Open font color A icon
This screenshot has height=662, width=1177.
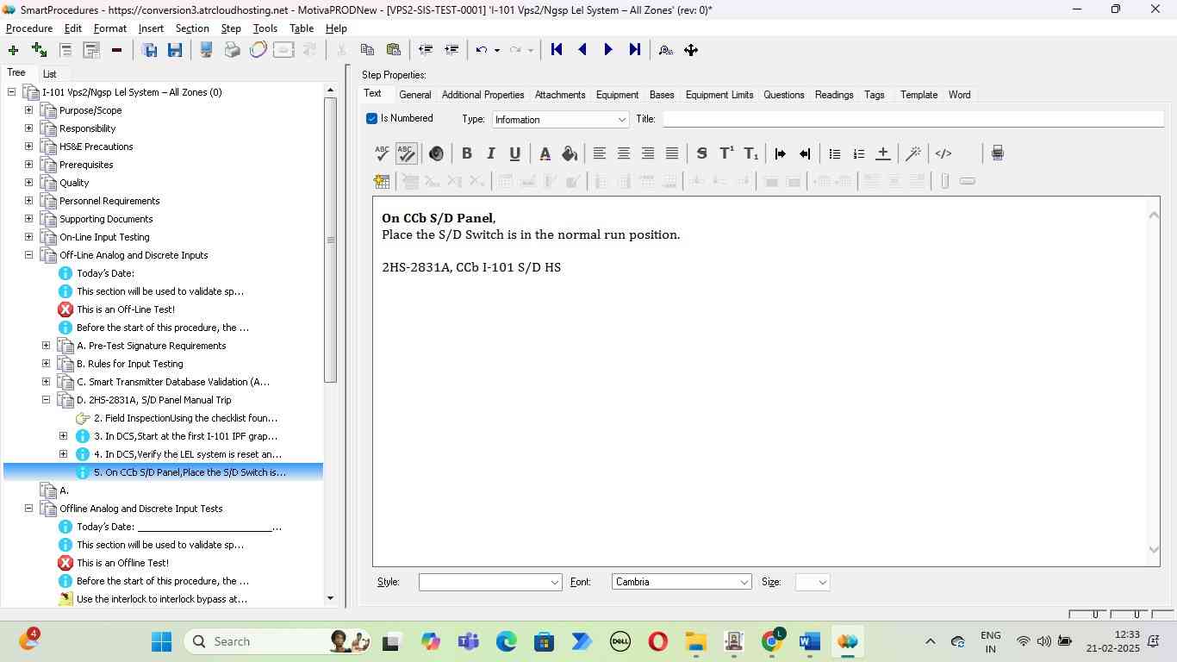(545, 153)
